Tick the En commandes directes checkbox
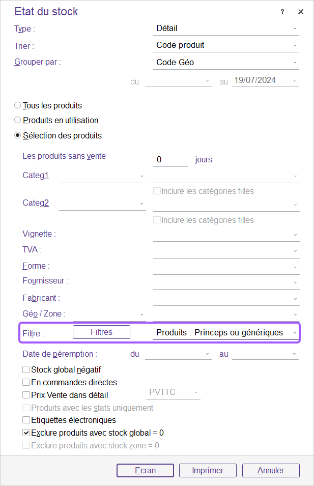 pos(26,382)
